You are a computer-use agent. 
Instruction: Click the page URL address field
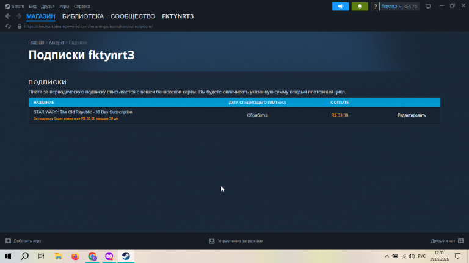88,26
